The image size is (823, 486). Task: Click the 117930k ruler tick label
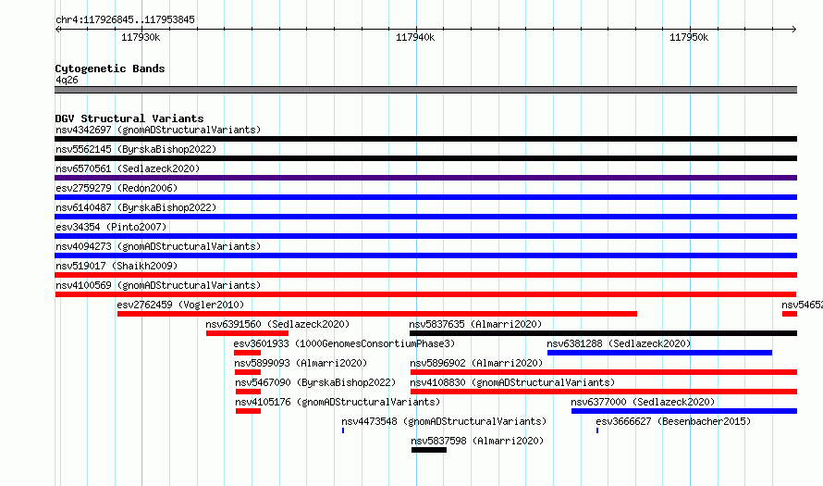(141, 37)
